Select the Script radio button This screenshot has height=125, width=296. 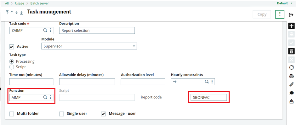[x=12, y=67]
